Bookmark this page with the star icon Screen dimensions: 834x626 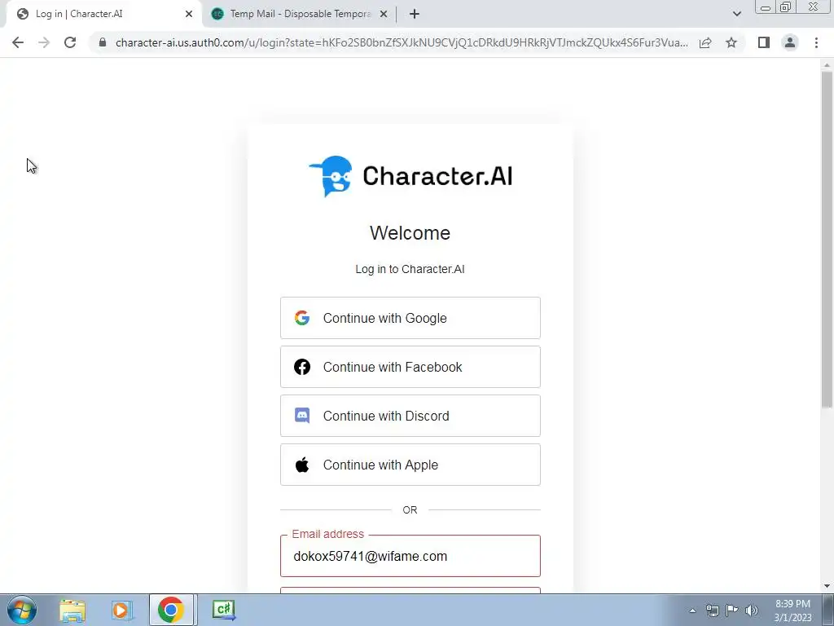click(731, 42)
